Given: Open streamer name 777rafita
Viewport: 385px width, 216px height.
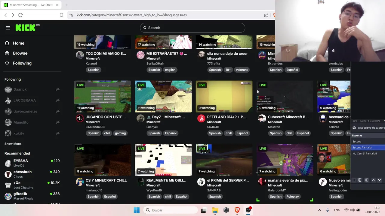Looking at the screenshot, I should tap(214, 64).
